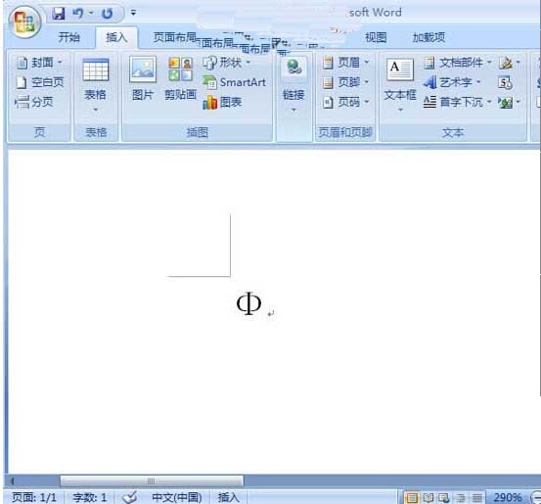This screenshot has width=541, height=504.
Task: Switch to Outline view
Action: [460, 497]
